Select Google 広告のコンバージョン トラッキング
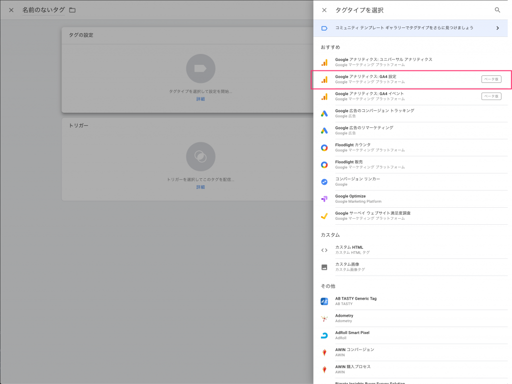Image resolution: width=512 pixels, height=384 pixels. (410, 113)
